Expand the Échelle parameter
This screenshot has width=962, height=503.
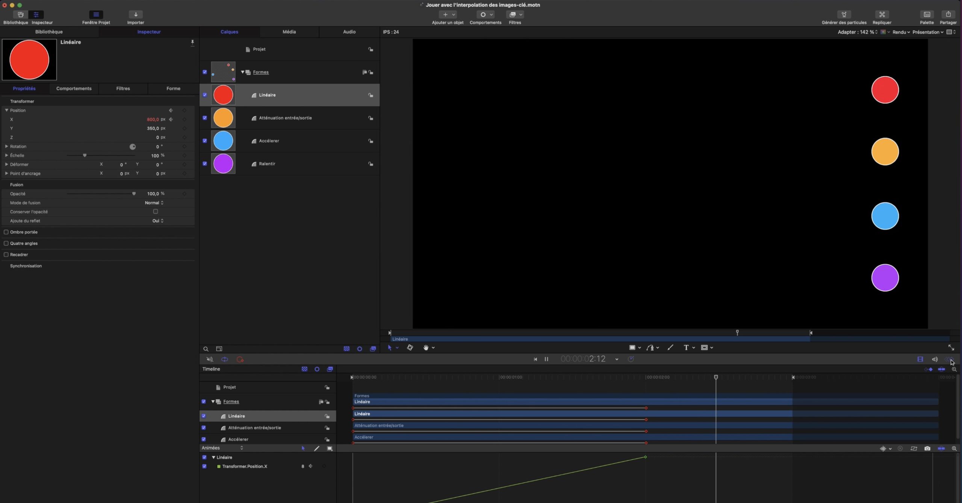point(6,156)
